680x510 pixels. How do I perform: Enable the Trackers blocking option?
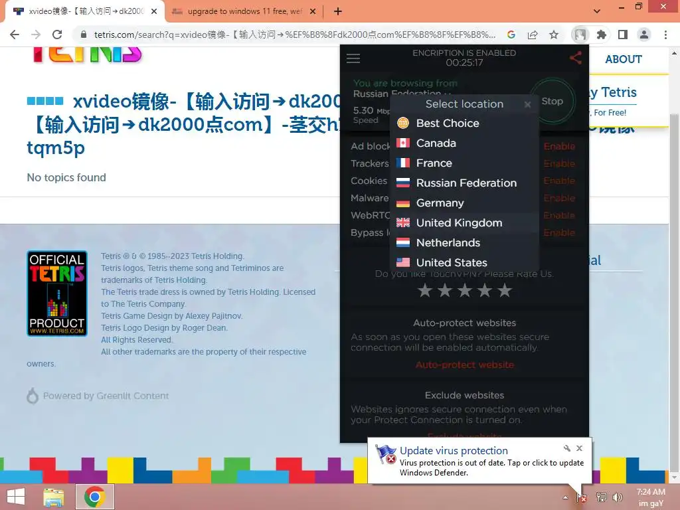(x=559, y=163)
